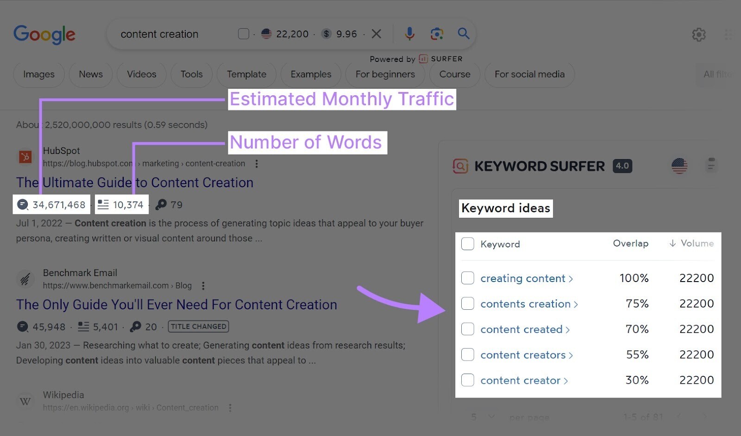Check the 'contents creation' keyword box
The height and width of the screenshot is (436, 741).
tap(468, 303)
